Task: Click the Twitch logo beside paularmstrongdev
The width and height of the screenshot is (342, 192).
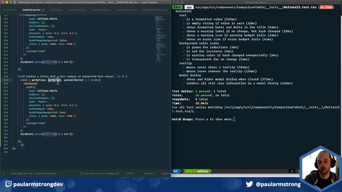Action: [9, 184]
